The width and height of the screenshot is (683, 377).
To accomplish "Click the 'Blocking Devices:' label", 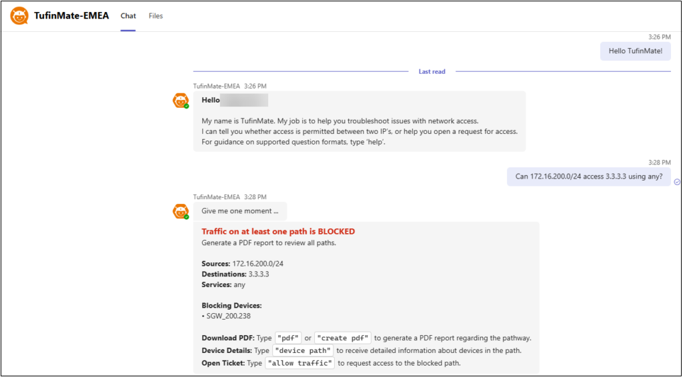I will [x=231, y=306].
